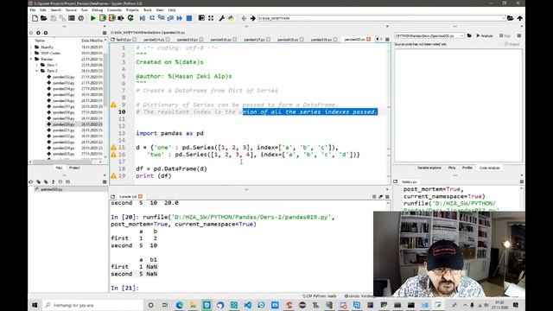The height and width of the screenshot is (311, 553).
Task: Click the Windows taskbar search box
Action: point(92,305)
